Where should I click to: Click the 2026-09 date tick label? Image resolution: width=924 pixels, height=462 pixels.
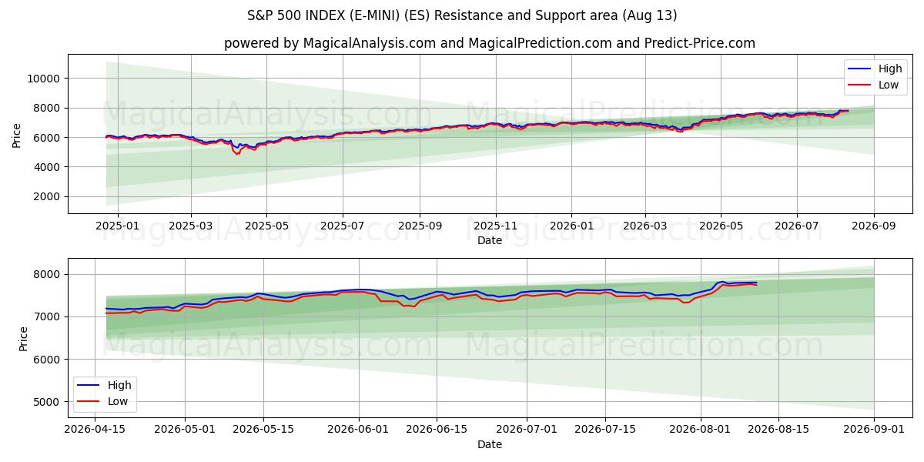pyautogui.click(x=874, y=226)
